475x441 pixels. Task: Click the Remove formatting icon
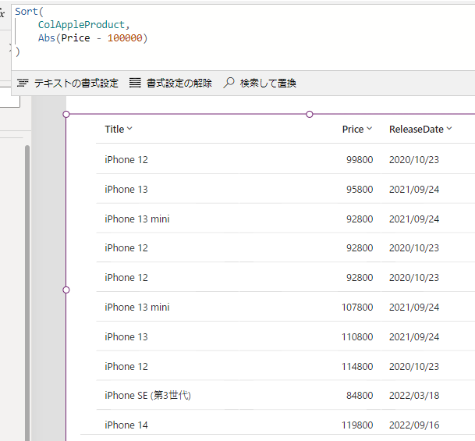(x=135, y=83)
